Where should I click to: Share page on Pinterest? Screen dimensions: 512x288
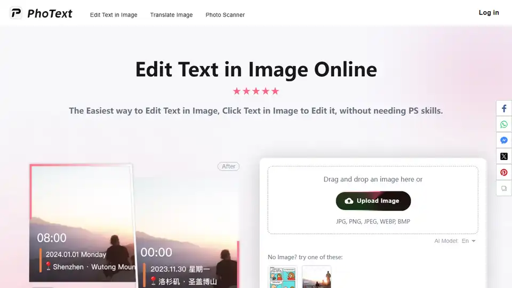[504, 172]
